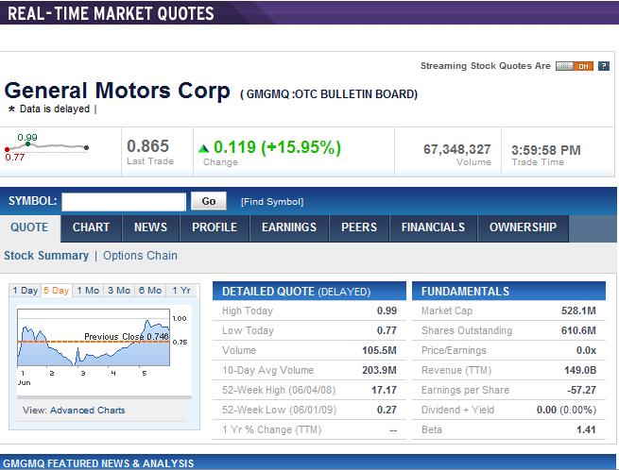Click the High Today value 0.99
This screenshot has width=619, height=470.
(x=387, y=311)
